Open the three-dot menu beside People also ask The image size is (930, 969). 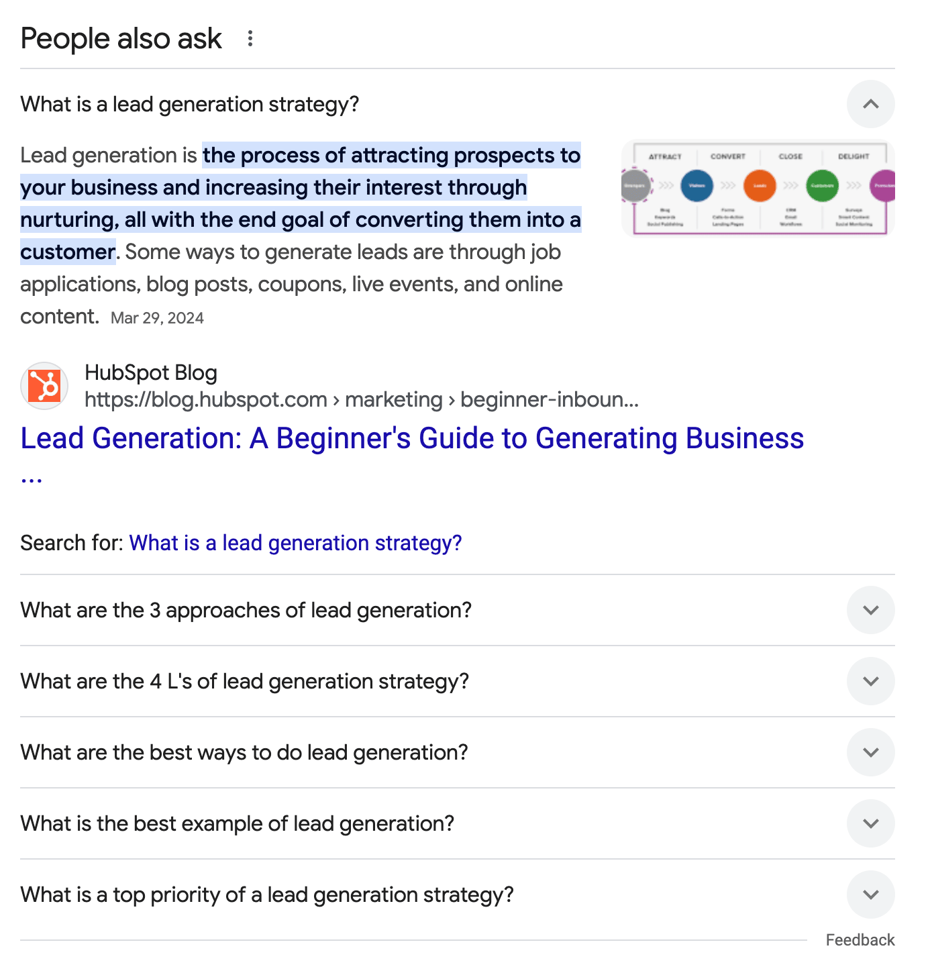click(250, 38)
